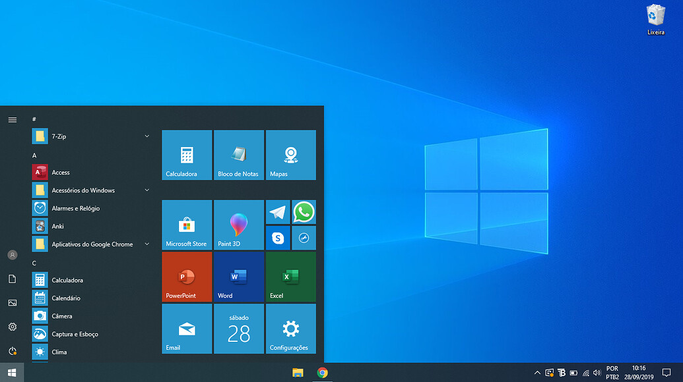Open Excel from the green tile
683x382 pixels.
pos(290,277)
